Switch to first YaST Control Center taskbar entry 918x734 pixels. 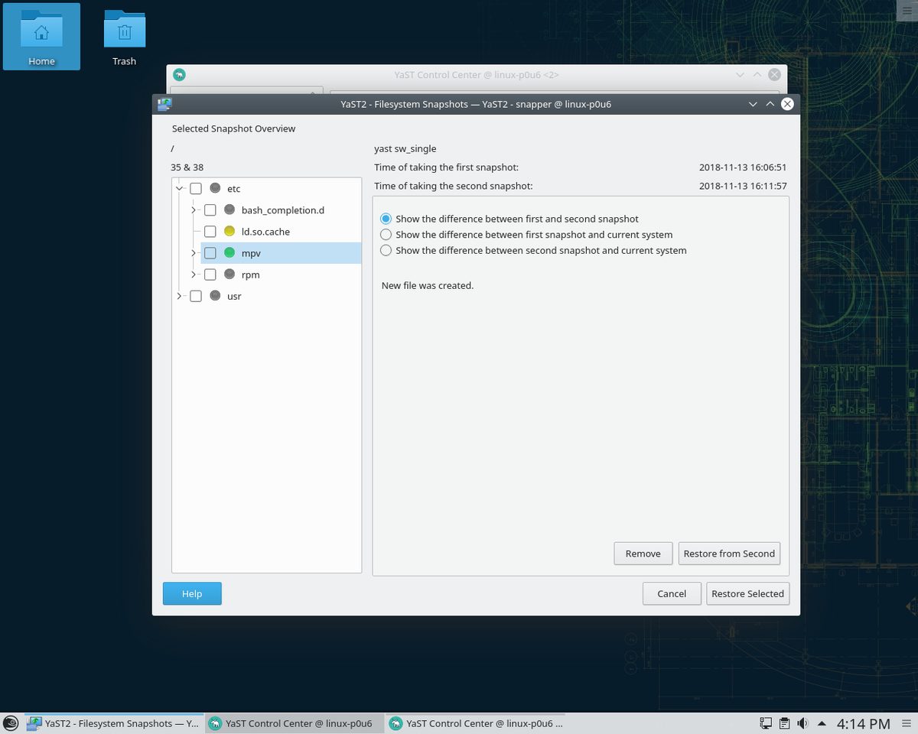click(x=294, y=723)
